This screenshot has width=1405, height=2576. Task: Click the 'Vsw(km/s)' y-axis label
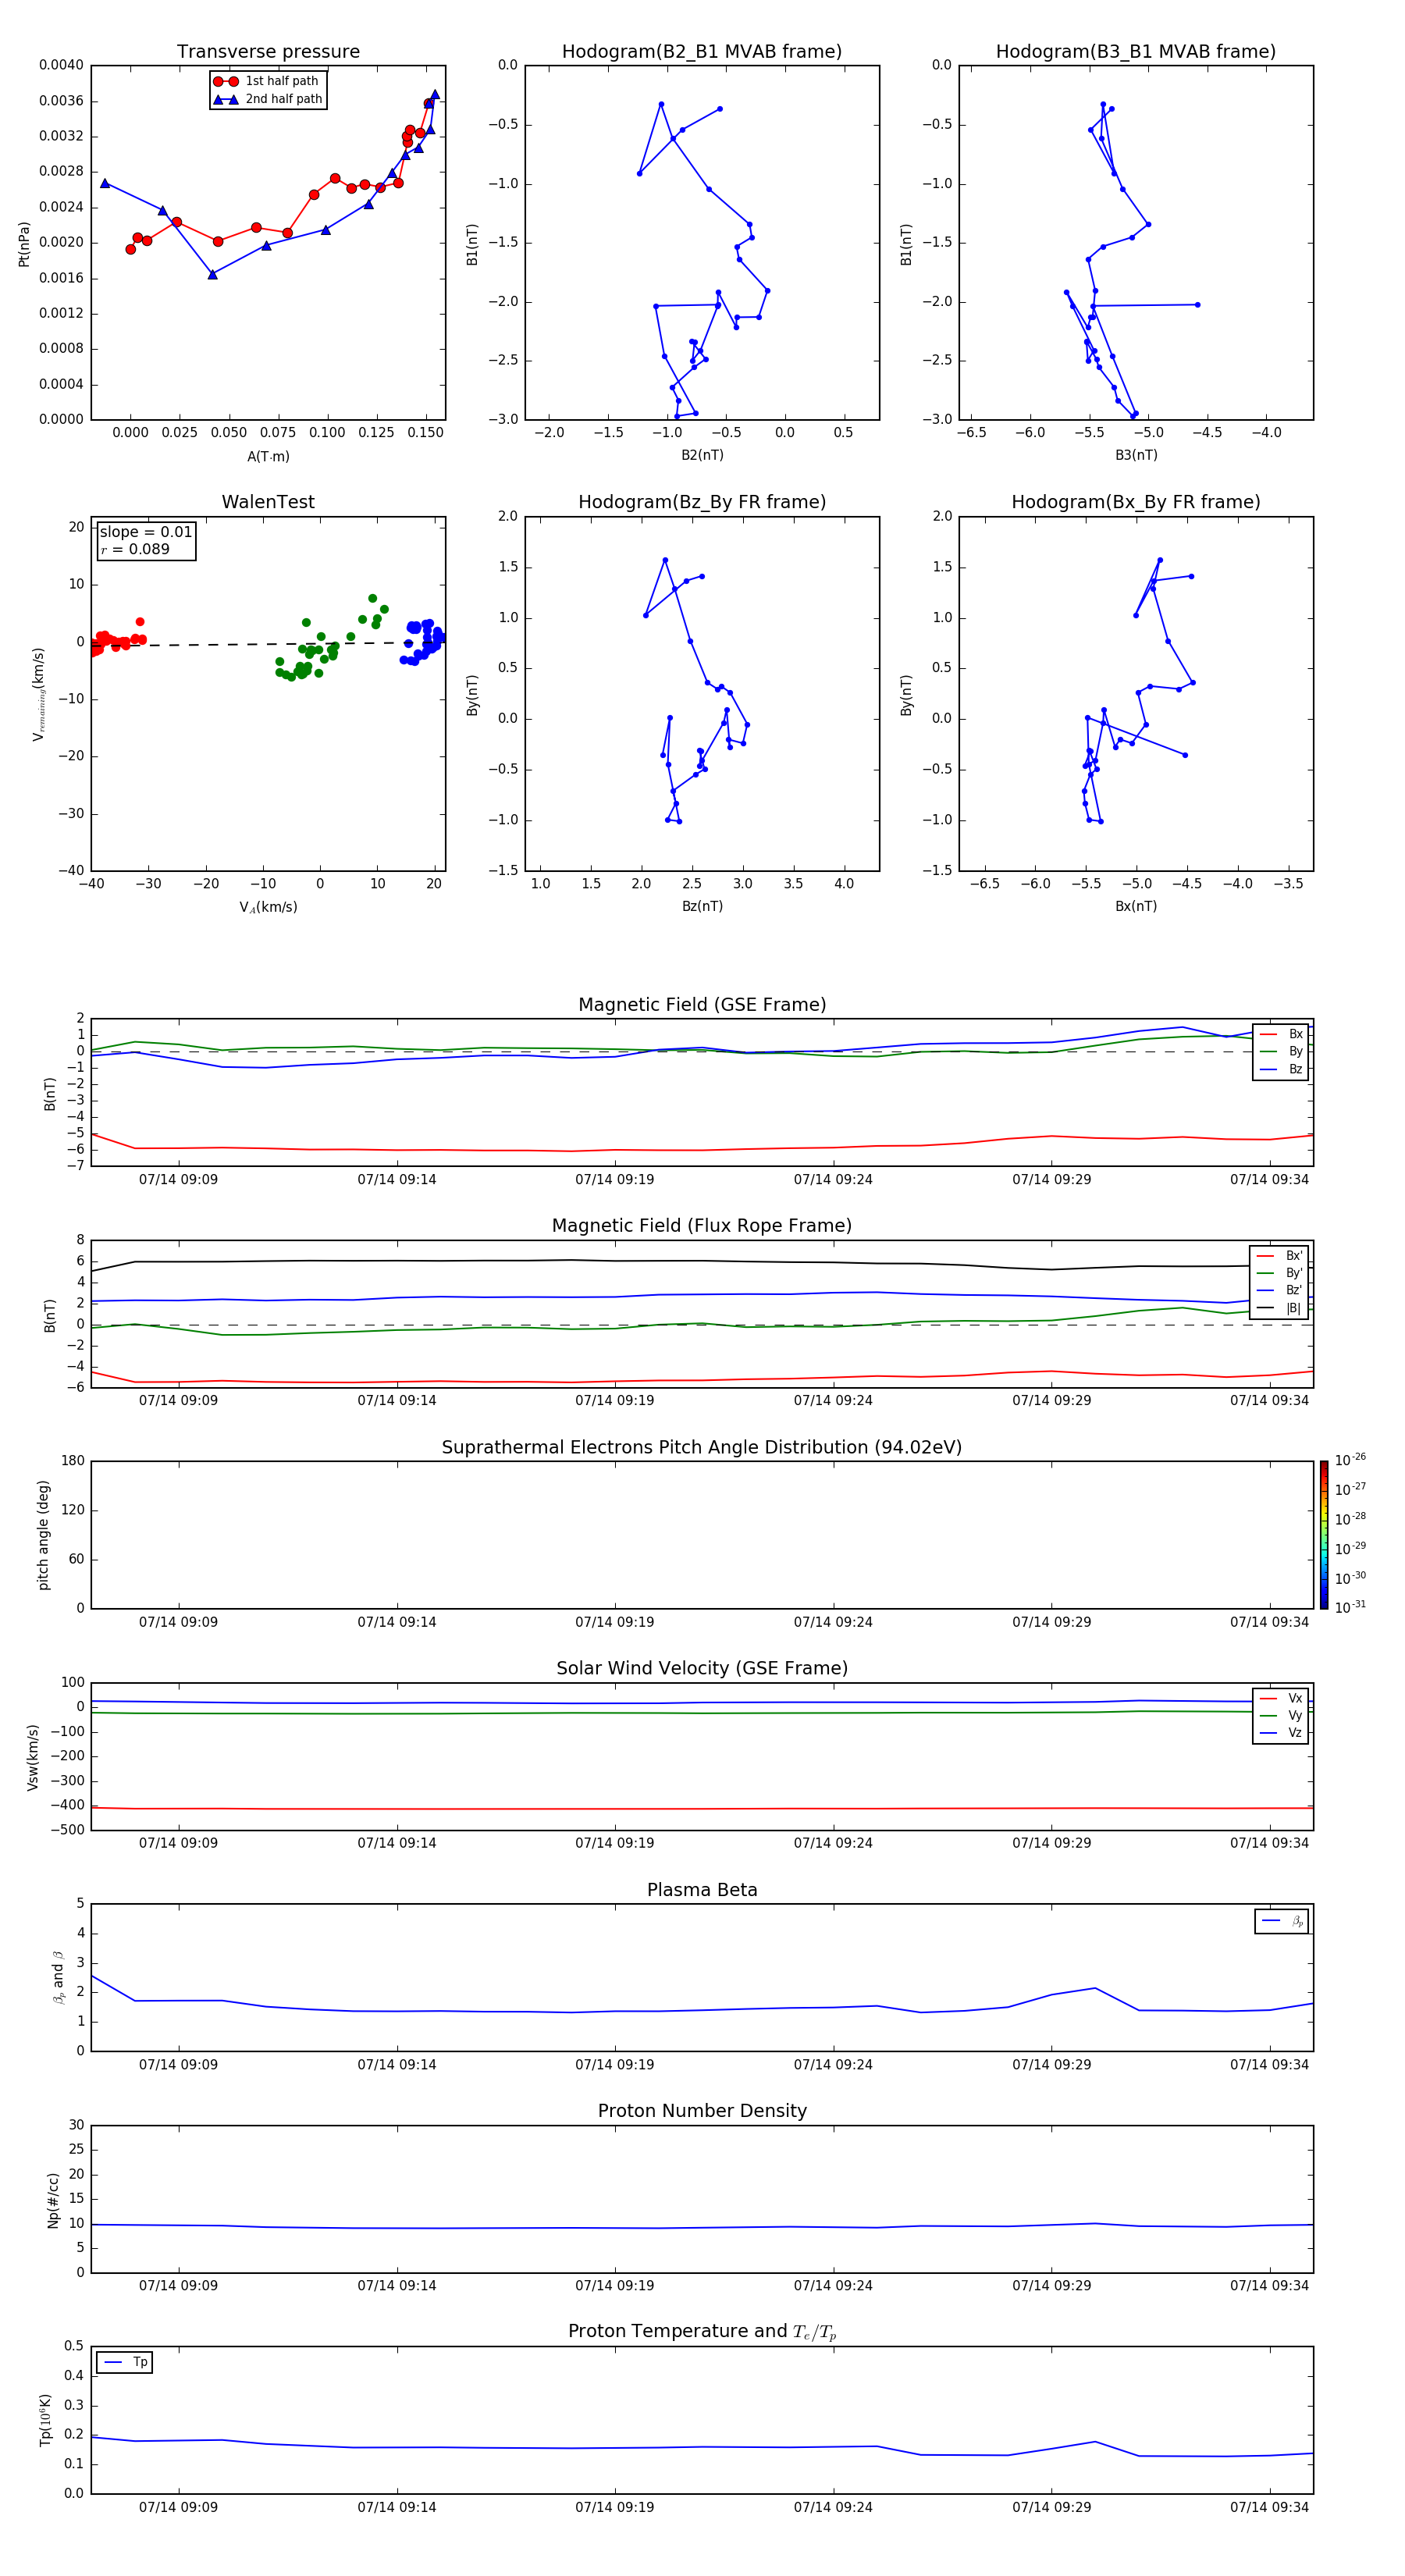click(x=32, y=1757)
